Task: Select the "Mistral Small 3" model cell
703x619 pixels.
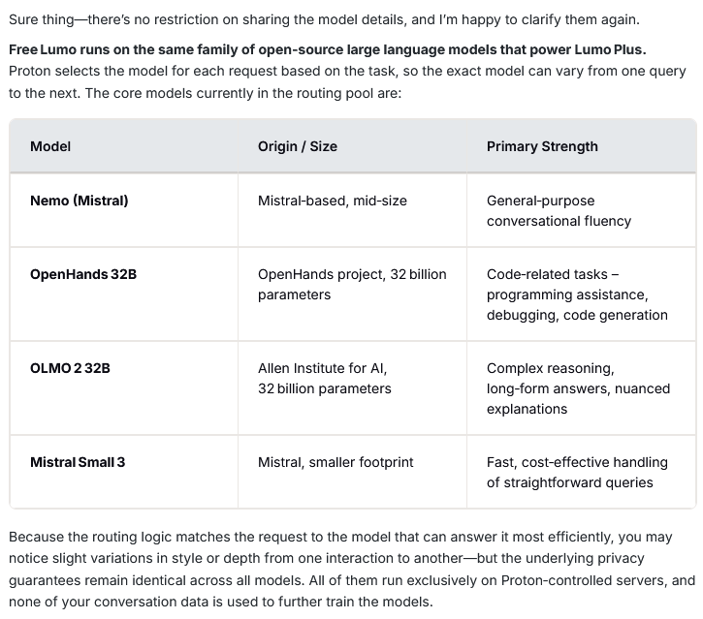Action: 78,462
